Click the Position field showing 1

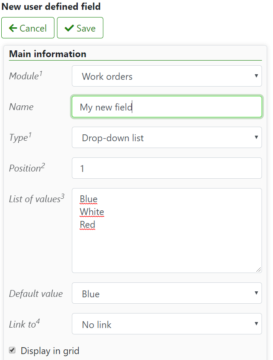tap(167, 168)
